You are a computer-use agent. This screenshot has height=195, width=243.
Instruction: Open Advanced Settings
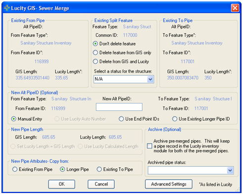(169, 184)
